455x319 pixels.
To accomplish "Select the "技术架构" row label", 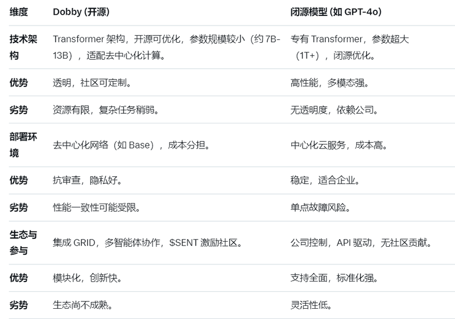I will tap(22, 47).
